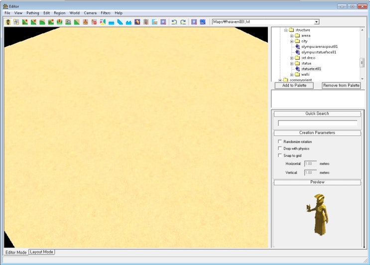Enable Drop with physics checkbox
370x265 pixels.
coord(280,148)
